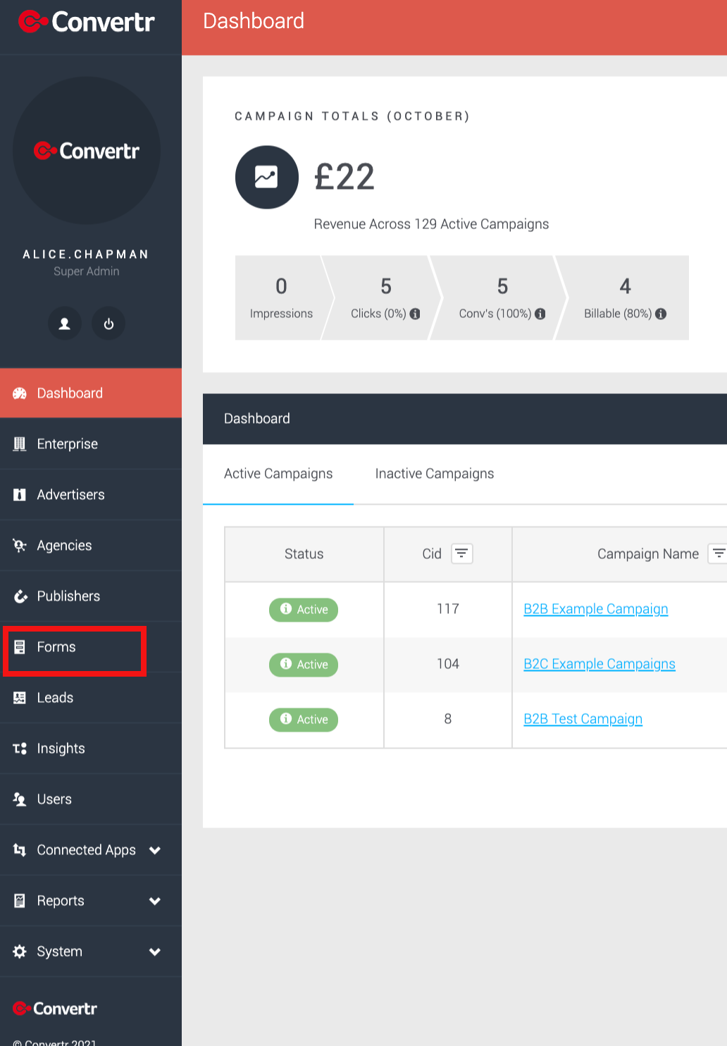Click the Status column header

point(304,554)
